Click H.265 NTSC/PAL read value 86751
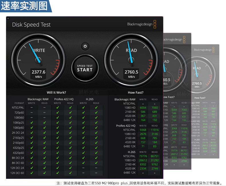The width and height of the screenshot is (226, 186). click(x=155, y=156)
